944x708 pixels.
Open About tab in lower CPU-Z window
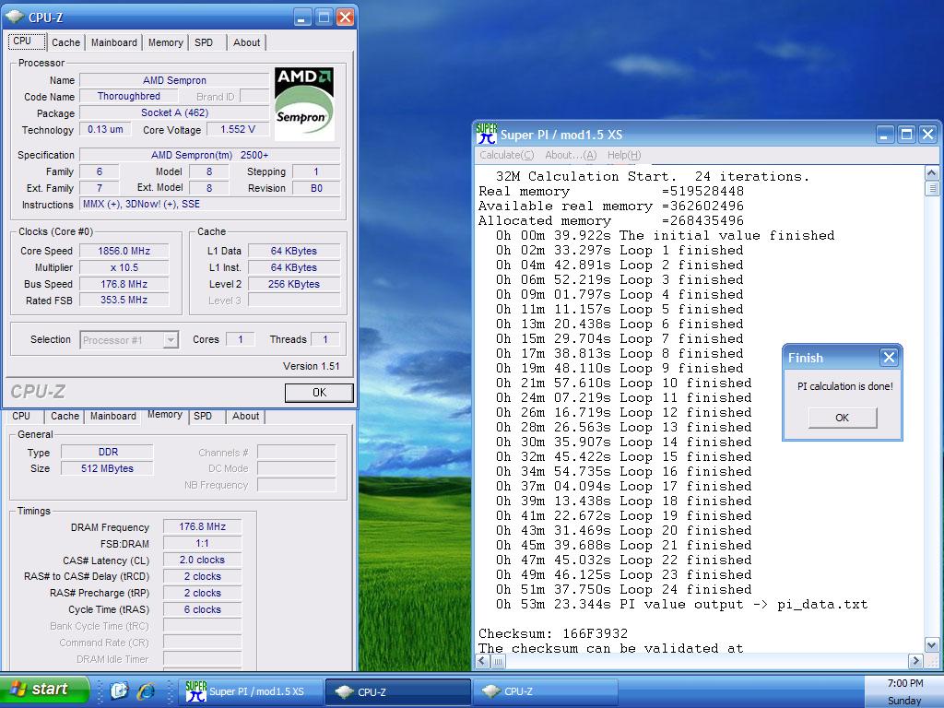245,416
